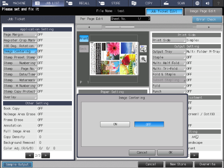Select OFF for Image Centering
The width and height of the screenshot is (224, 168).
click(149, 124)
